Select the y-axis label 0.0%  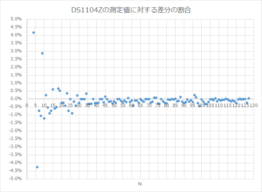point(16,99)
